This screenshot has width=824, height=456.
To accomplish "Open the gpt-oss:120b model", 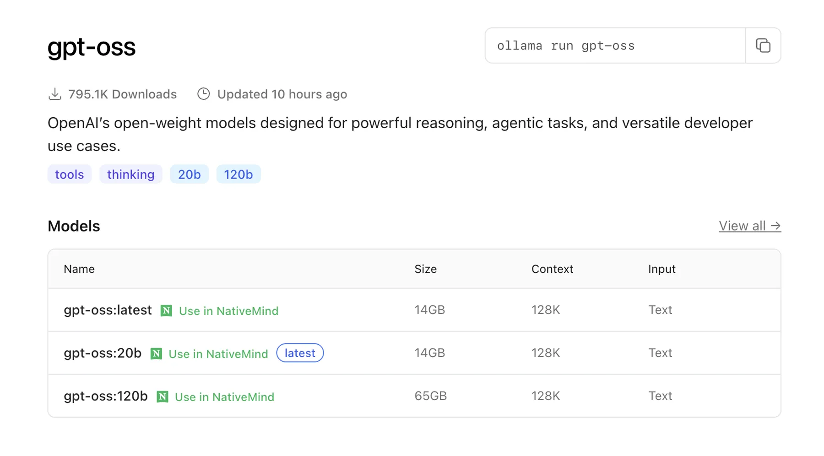I will pyautogui.click(x=106, y=396).
